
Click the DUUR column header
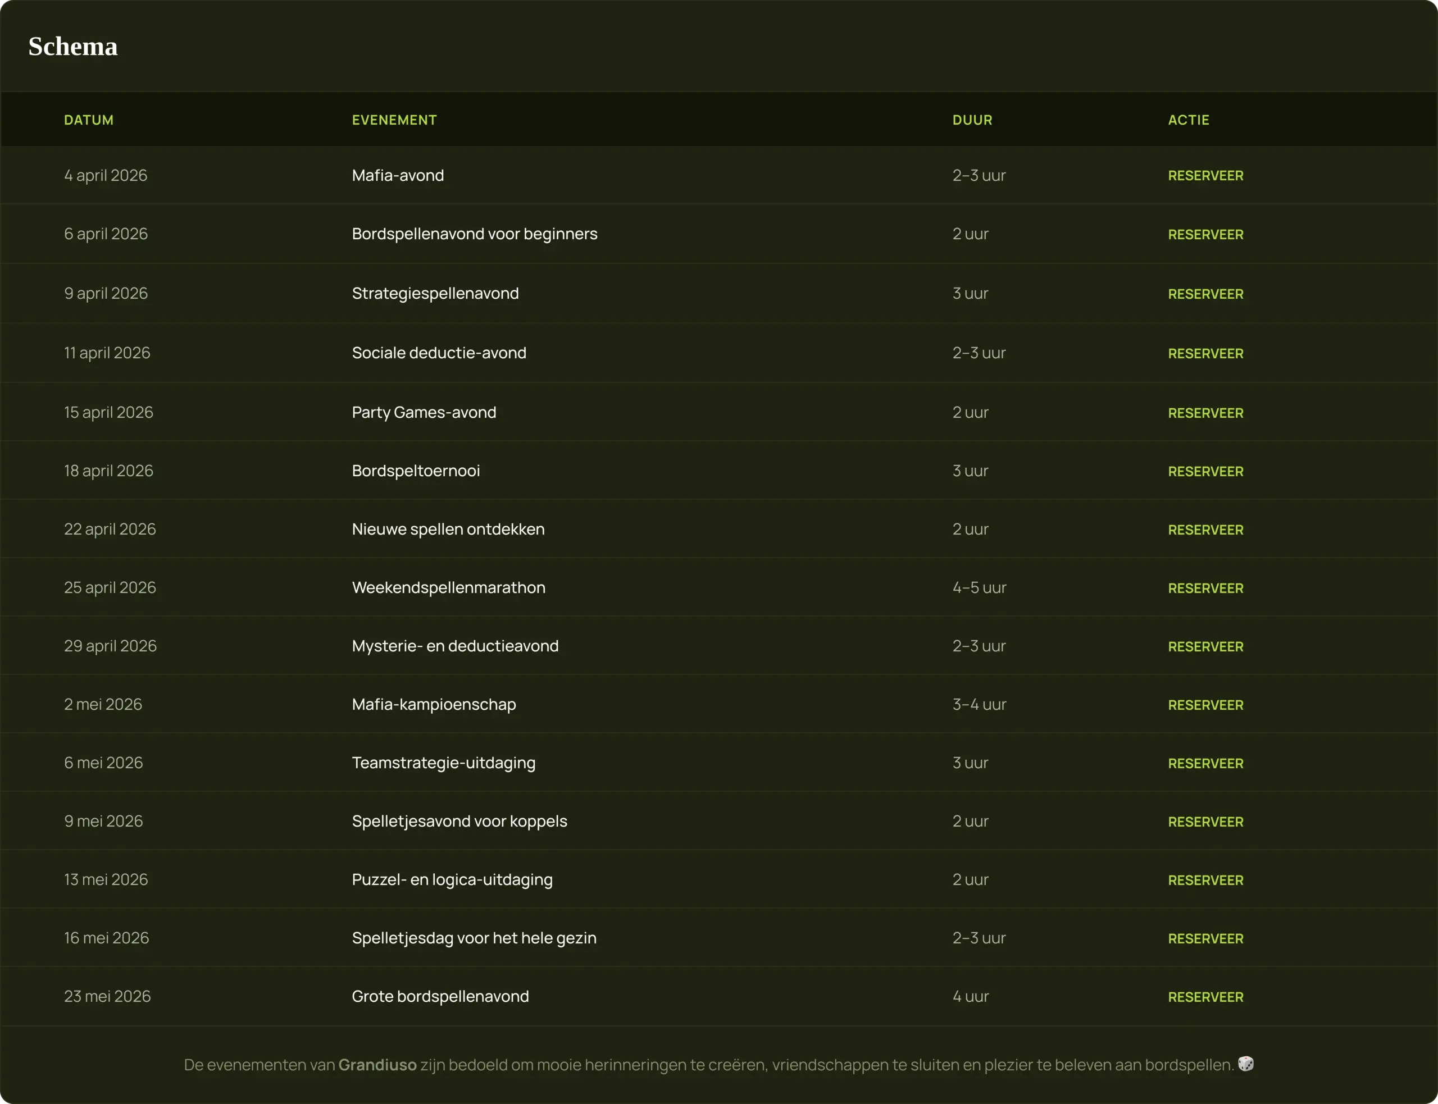(x=972, y=120)
